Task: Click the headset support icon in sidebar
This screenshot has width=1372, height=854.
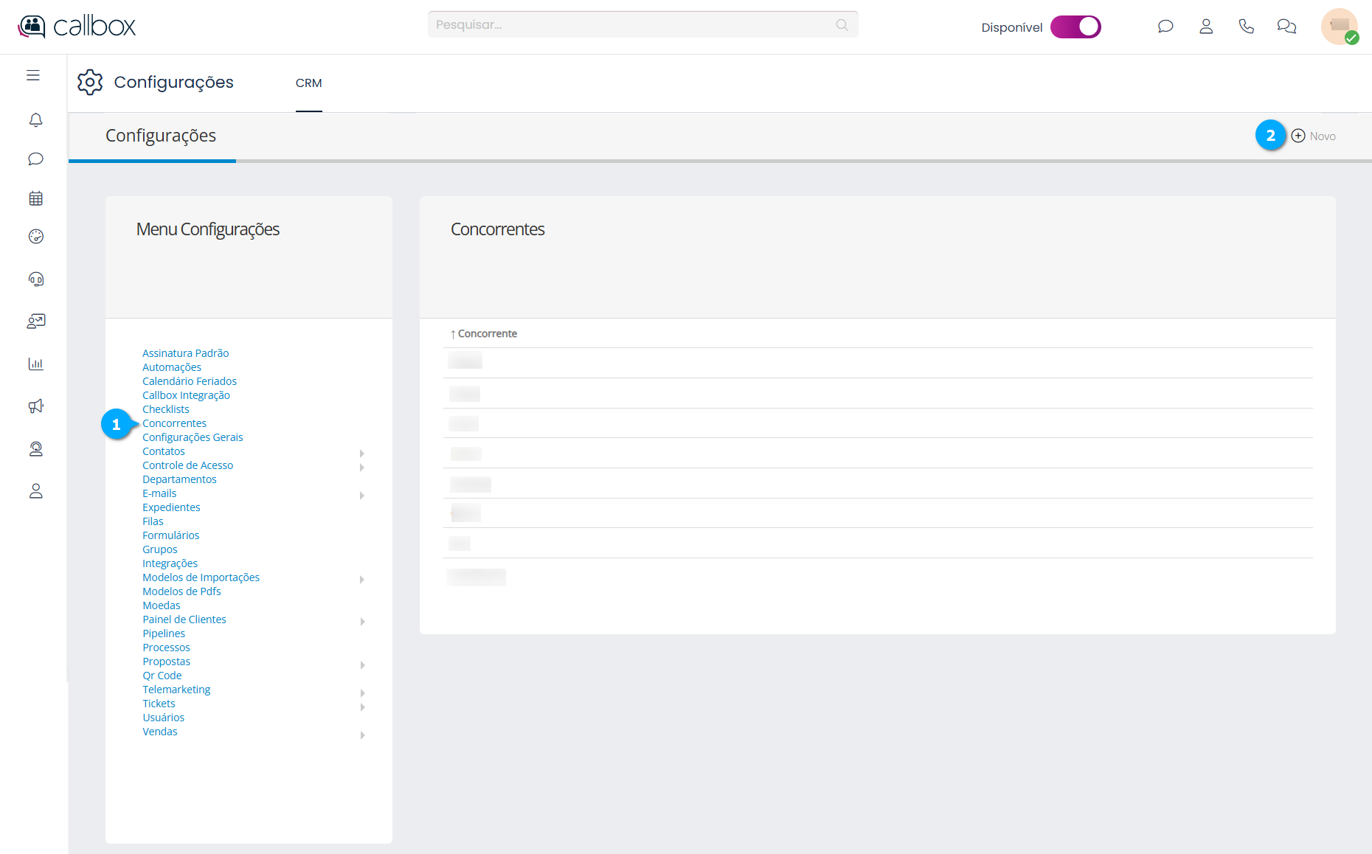Action: [35, 279]
